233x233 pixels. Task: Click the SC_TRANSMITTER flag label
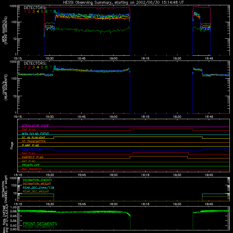(x=34, y=142)
